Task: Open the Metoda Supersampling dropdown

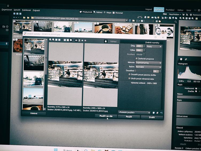Action: point(148,63)
